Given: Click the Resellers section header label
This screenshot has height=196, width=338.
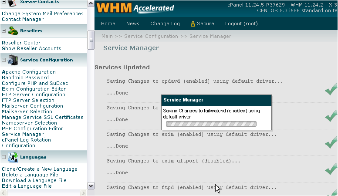Looking at the screenshot, I should tap(31, 30).
